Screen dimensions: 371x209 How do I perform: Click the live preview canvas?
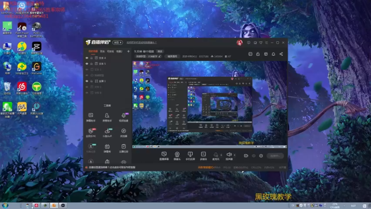tap(210, 104)
